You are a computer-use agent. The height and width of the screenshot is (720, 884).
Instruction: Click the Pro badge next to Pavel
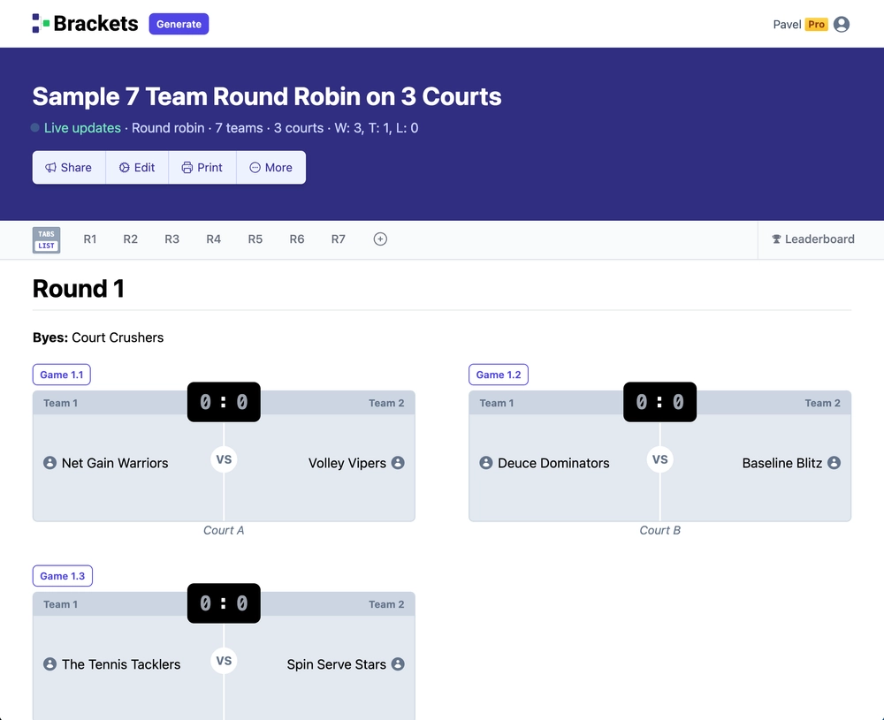click(816, 24)
